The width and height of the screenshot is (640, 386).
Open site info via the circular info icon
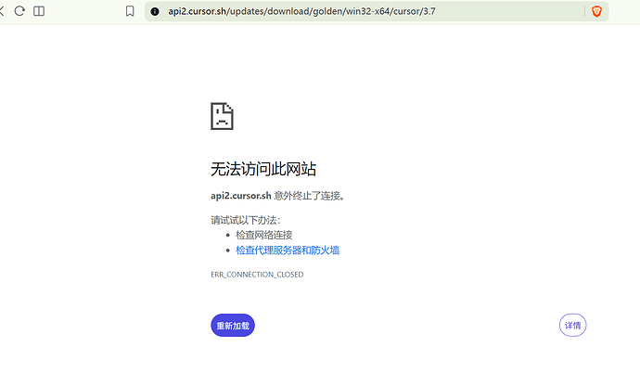(155, 11)
